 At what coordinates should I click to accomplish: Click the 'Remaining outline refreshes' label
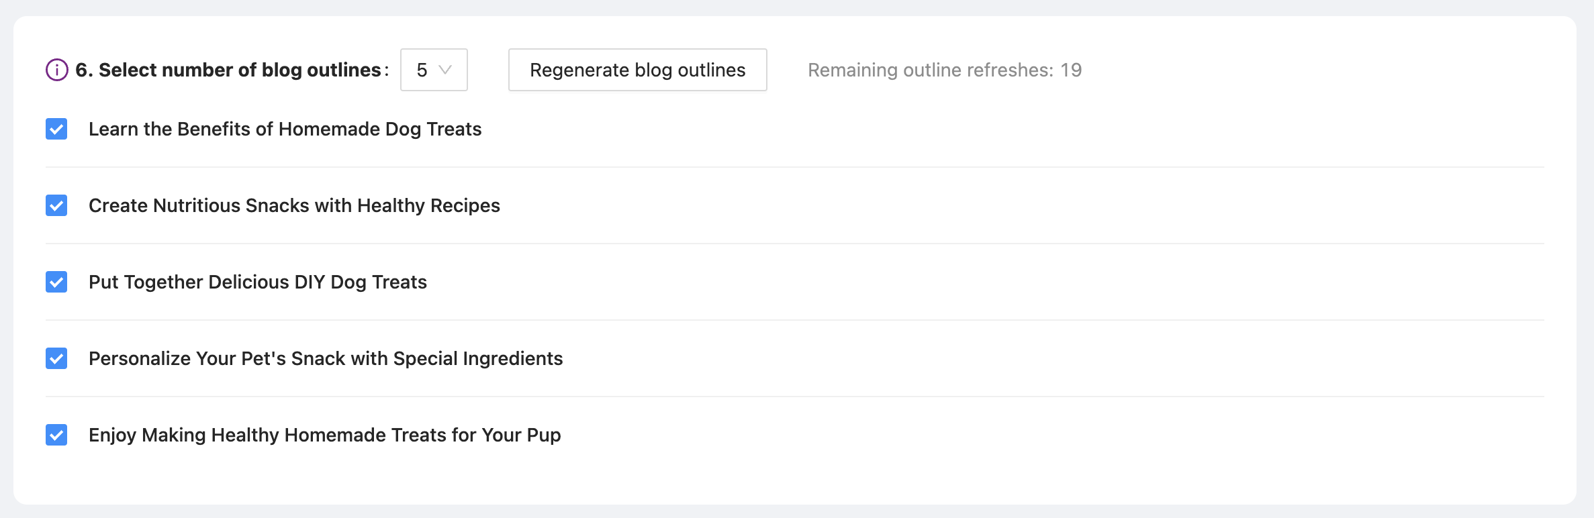pyautogui.click(x=930, y=70)
